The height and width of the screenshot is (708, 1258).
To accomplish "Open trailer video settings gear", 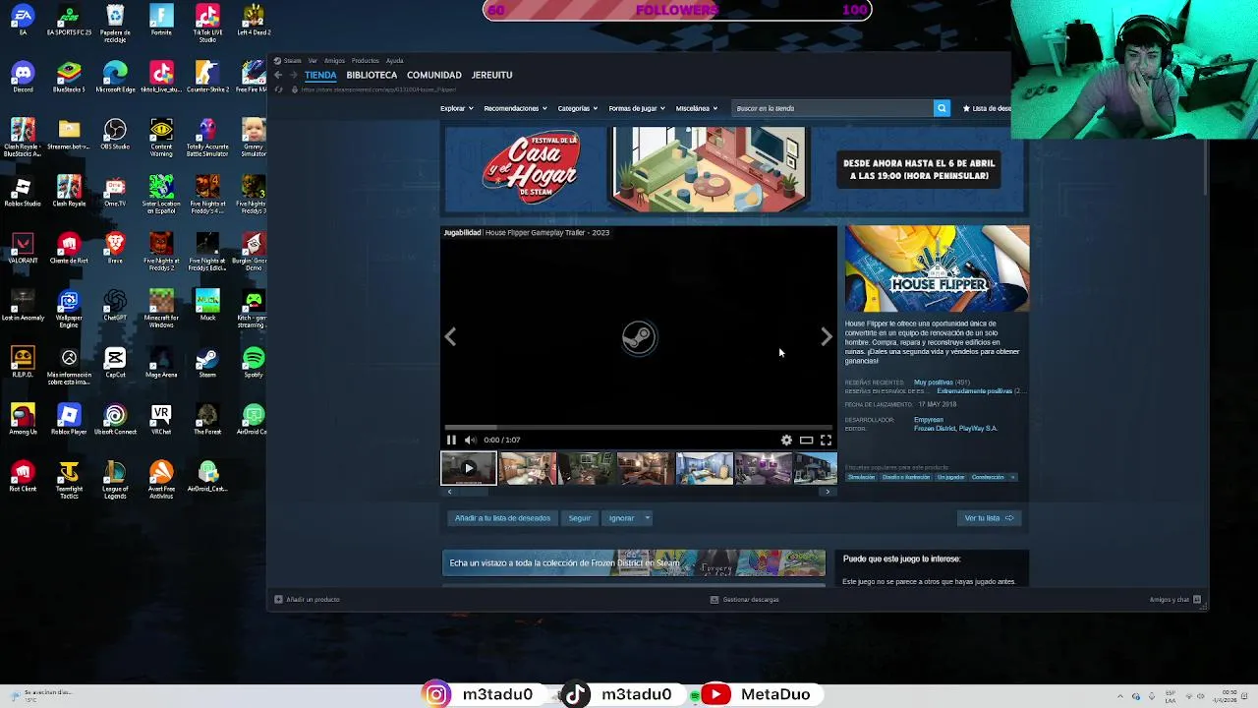I will tap(786, 440).
